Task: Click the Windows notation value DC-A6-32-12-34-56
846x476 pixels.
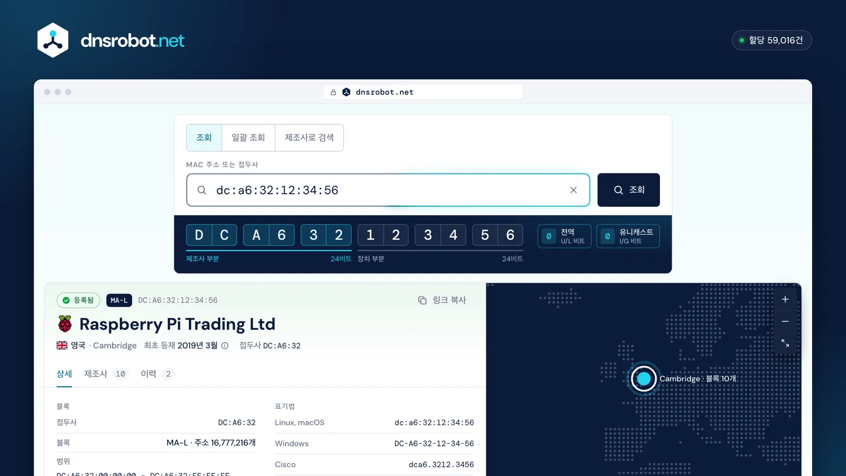Action: pos(434,444)
